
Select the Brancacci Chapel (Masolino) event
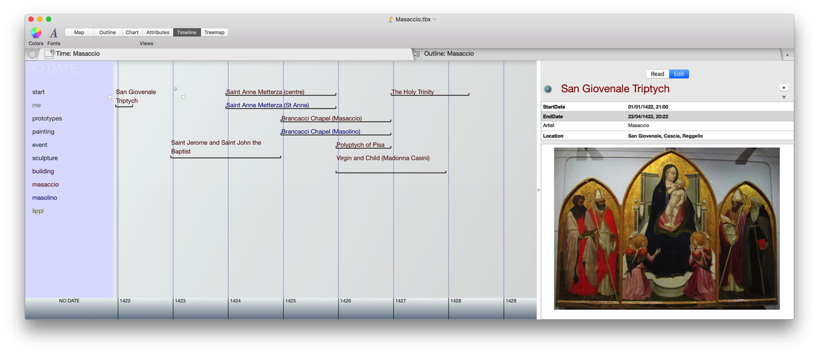[321, 132]
